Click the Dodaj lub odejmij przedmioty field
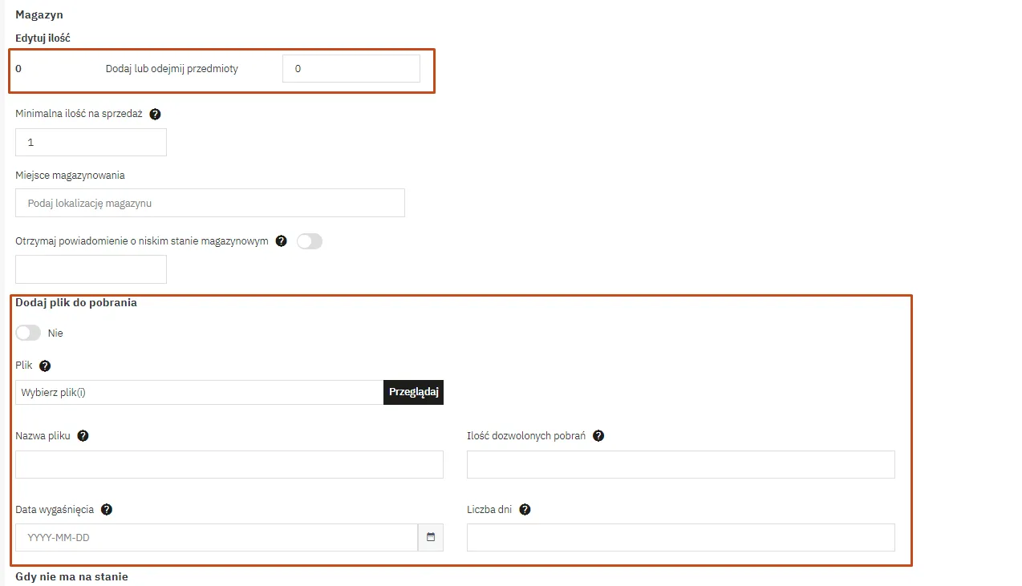1022x586 pixels. pyautogui.click(x=351, y=69)
